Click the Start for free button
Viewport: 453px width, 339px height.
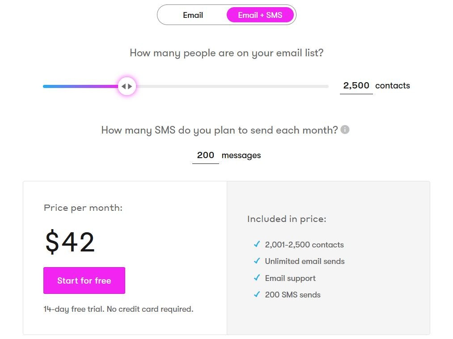(84, 280)
